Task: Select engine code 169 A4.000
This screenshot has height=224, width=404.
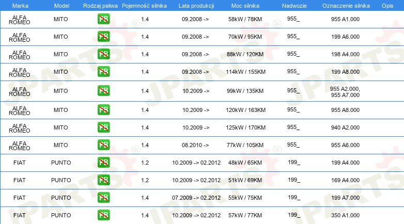Action: point(345,180)
